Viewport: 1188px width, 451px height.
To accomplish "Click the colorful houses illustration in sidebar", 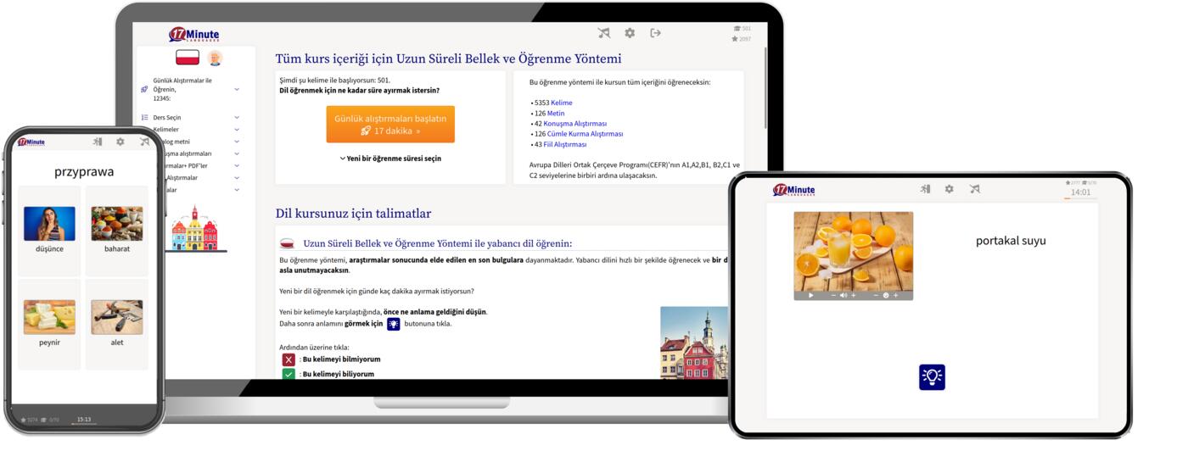I will coord(195,228).
